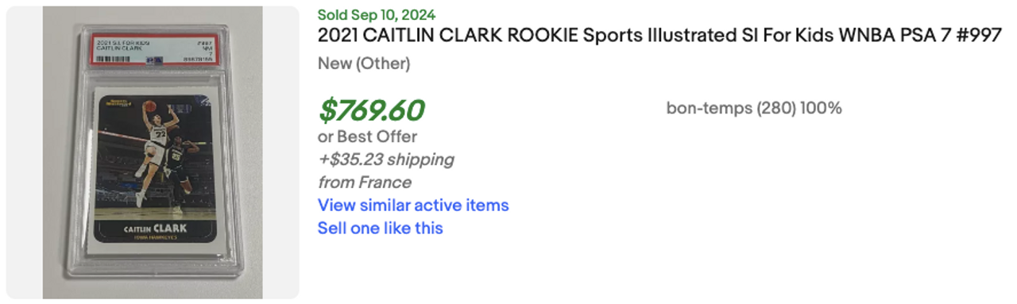1017x304 pixels.
Task: Click the Sold Sep 10, 2024 label
Action: click(x=377, y=15)
